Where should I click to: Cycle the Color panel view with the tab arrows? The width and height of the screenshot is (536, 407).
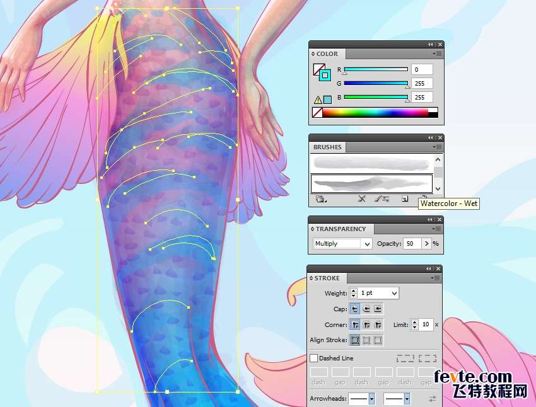tap(313, 54)
